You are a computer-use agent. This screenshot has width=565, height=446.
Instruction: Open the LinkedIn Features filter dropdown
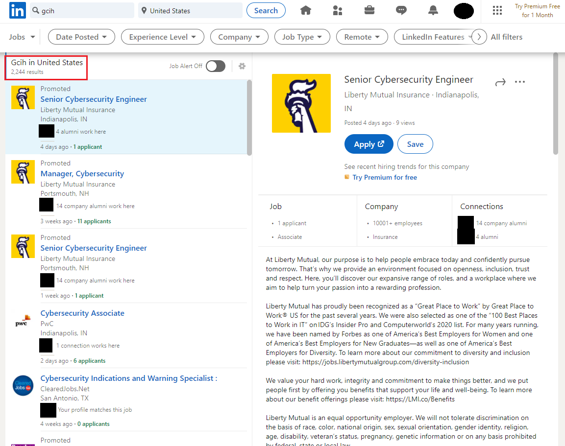click(433, 37)
